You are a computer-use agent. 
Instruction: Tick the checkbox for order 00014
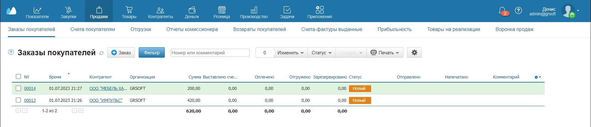coord(18,88)
